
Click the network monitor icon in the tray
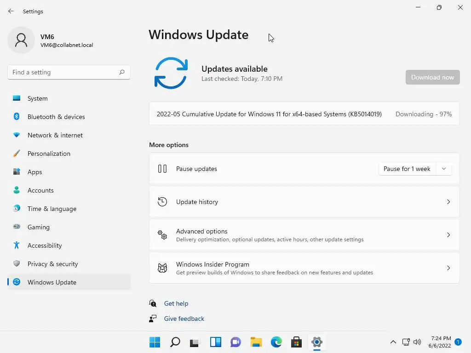[x=406, y=342]
